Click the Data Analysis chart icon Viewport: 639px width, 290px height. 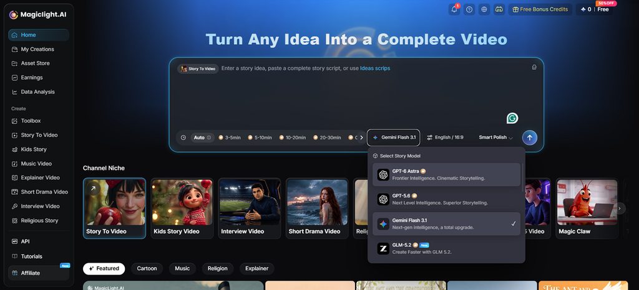[x=15, y=92]
